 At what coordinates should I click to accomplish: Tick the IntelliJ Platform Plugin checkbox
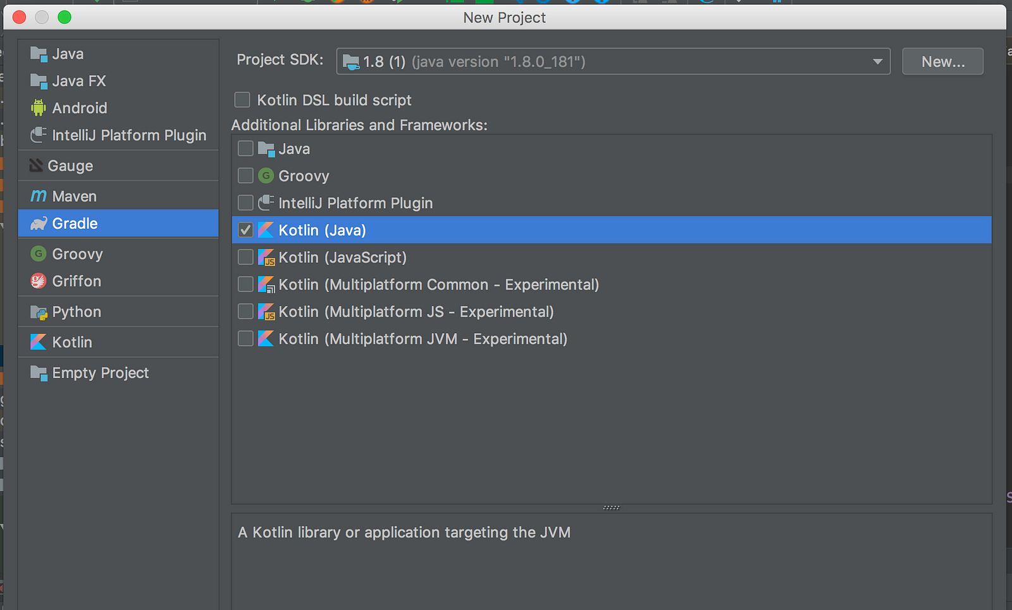click(x=245, y=203)
